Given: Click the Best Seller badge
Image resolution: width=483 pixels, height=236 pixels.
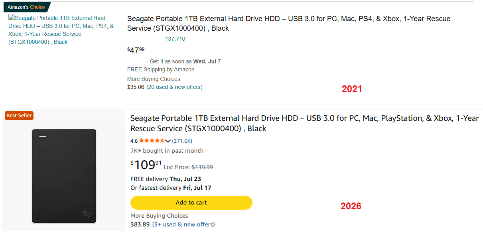Looking at the screenshot, I should [19, 116].
